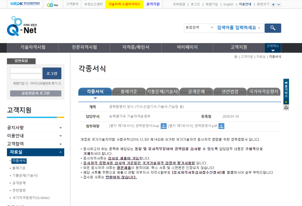The width and height of the screenshot is (302, 206).
Task: Select the 각종서식 tab
Action: [95, 92]
